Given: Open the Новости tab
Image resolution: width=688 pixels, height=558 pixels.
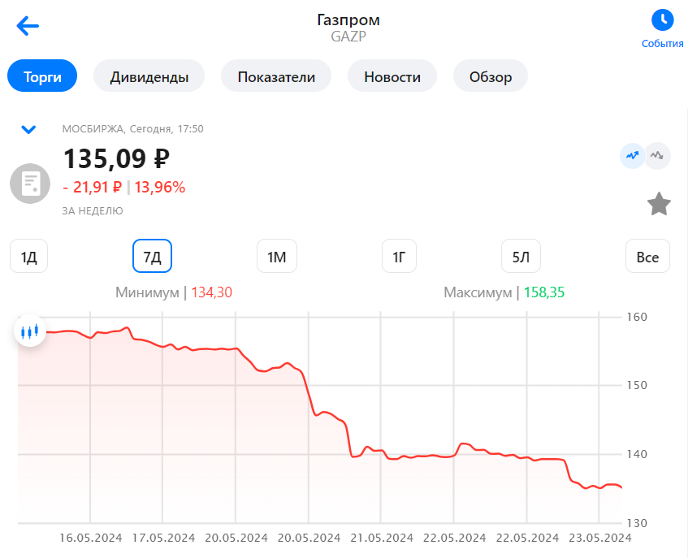Looking at the screenshot, I should tap(392, 76).
